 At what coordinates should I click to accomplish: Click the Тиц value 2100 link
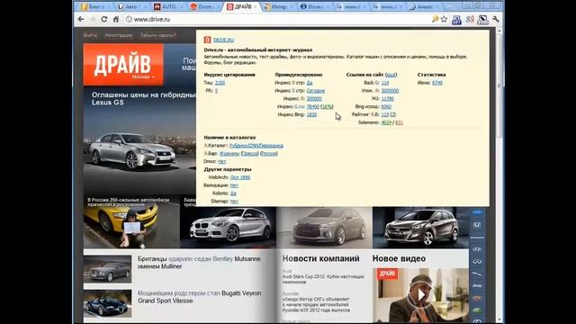click(x=220, y=83)
